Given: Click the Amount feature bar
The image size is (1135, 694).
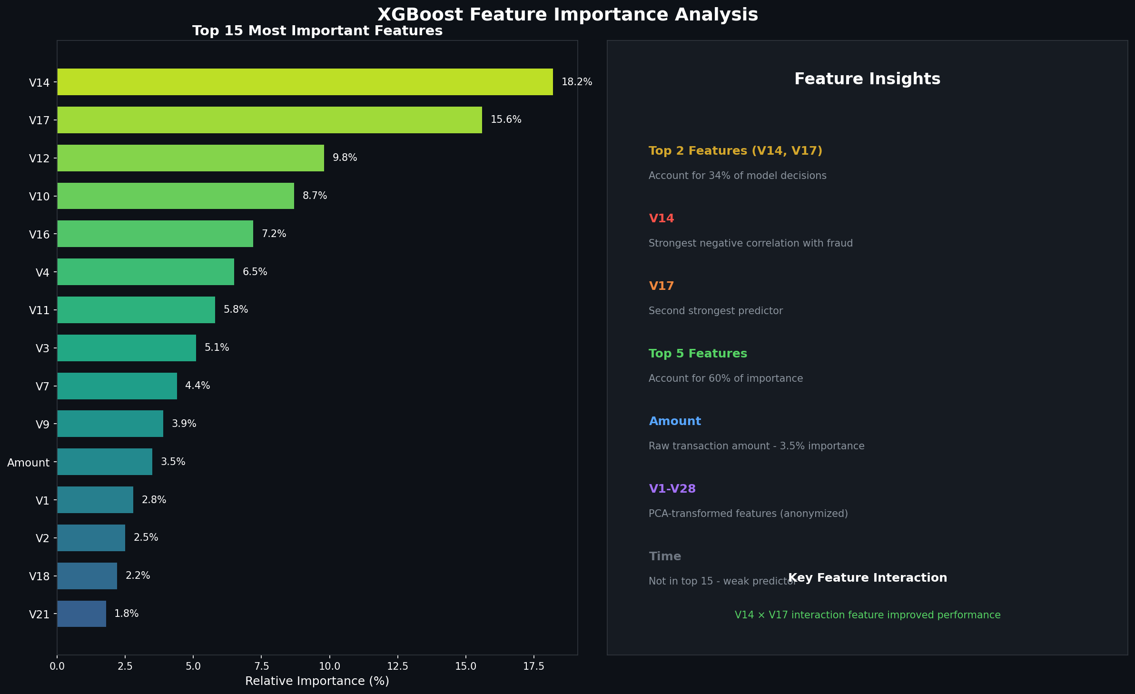Looking at the screenshot, I should click(105, 461).
